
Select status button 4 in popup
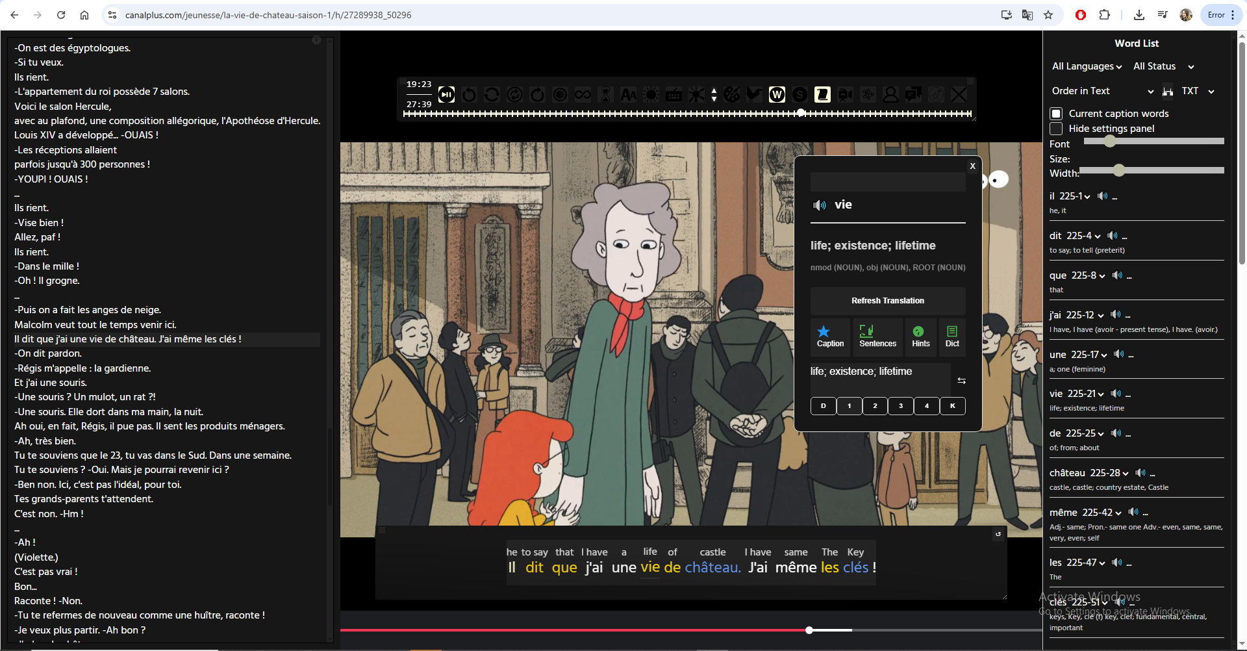click(x=927, y=406)
